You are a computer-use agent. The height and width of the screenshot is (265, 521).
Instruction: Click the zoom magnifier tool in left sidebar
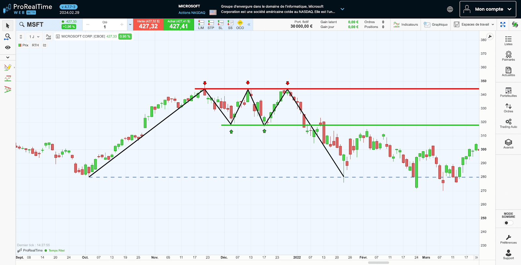7,37
